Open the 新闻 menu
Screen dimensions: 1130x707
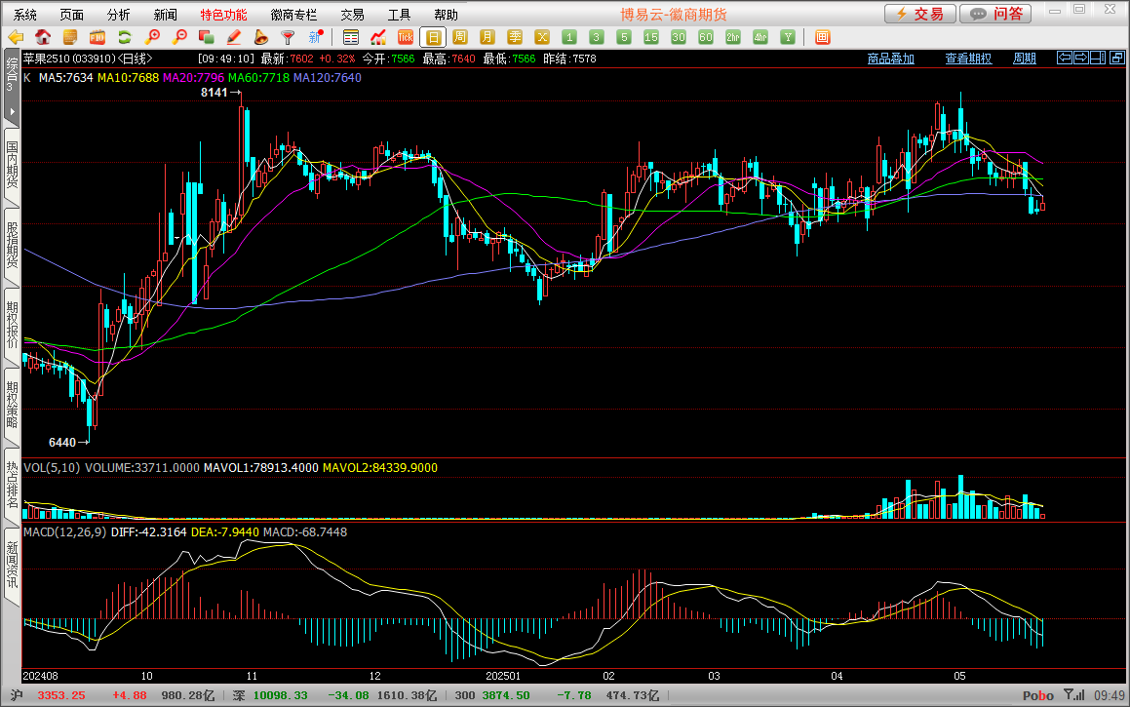point(165,15)
